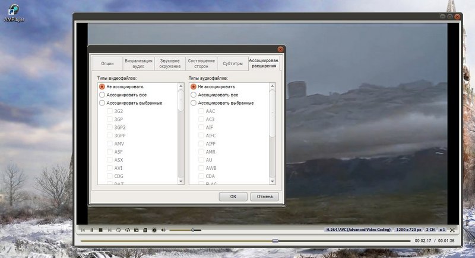
Task: Check the 3GP2 video format
Action: (x=110, y=127)
